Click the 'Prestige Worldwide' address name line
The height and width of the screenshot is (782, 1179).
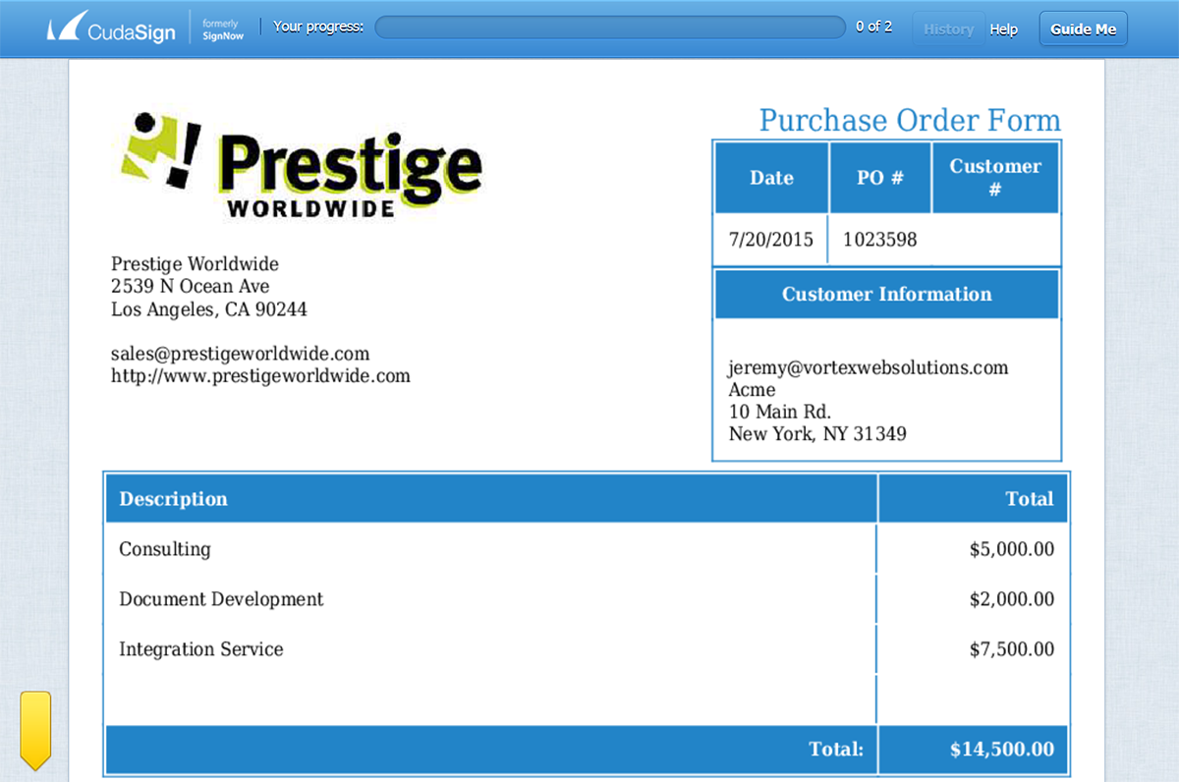195,264
